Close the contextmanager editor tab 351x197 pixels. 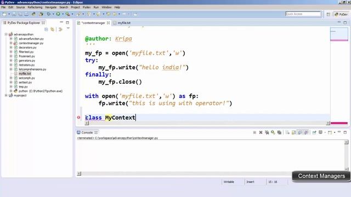coord(109,23)
